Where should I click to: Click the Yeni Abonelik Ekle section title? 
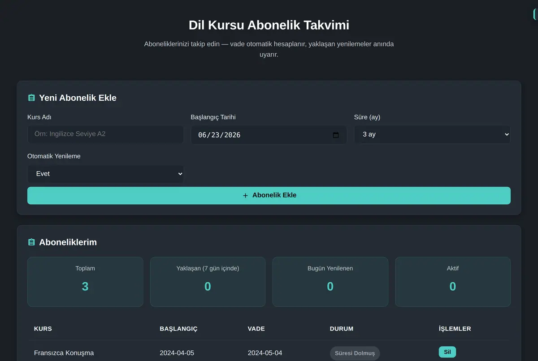tap(78, 98)
